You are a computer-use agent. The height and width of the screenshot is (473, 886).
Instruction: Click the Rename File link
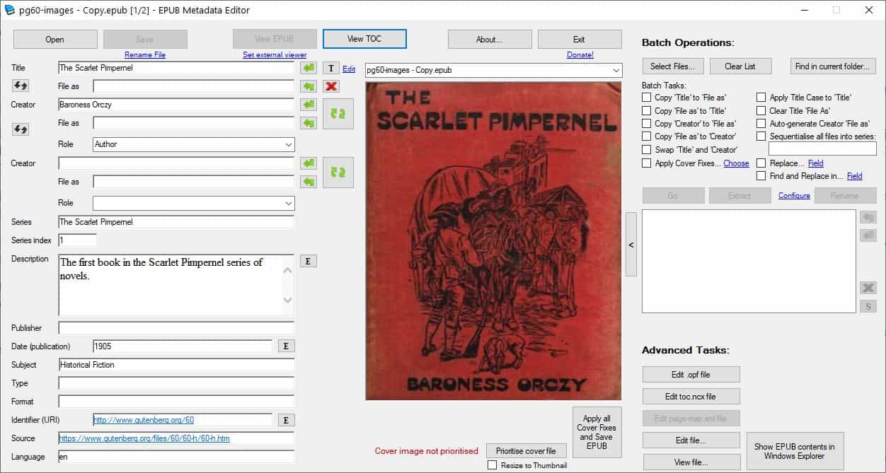pos(145,54)
